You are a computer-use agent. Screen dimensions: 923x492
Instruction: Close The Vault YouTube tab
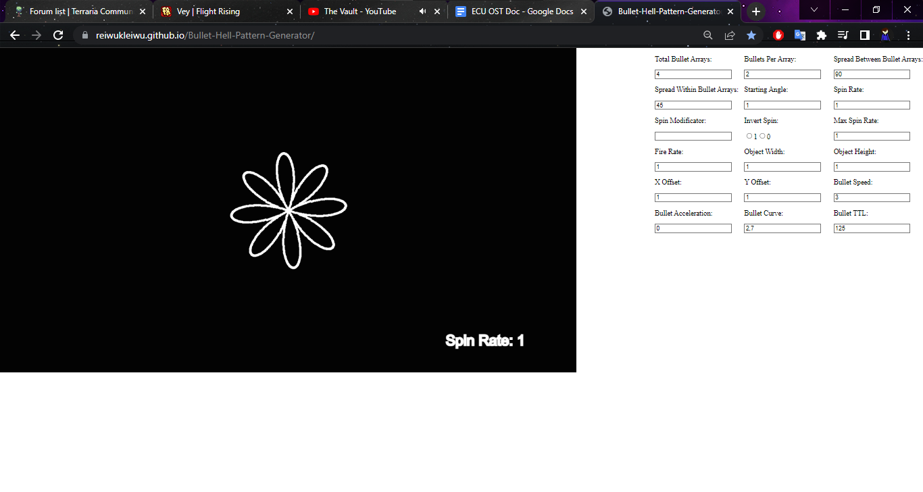tap(437, 11)
